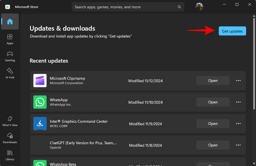
Task: Open Intel Graphics Command Center
Action: point(213,124)
